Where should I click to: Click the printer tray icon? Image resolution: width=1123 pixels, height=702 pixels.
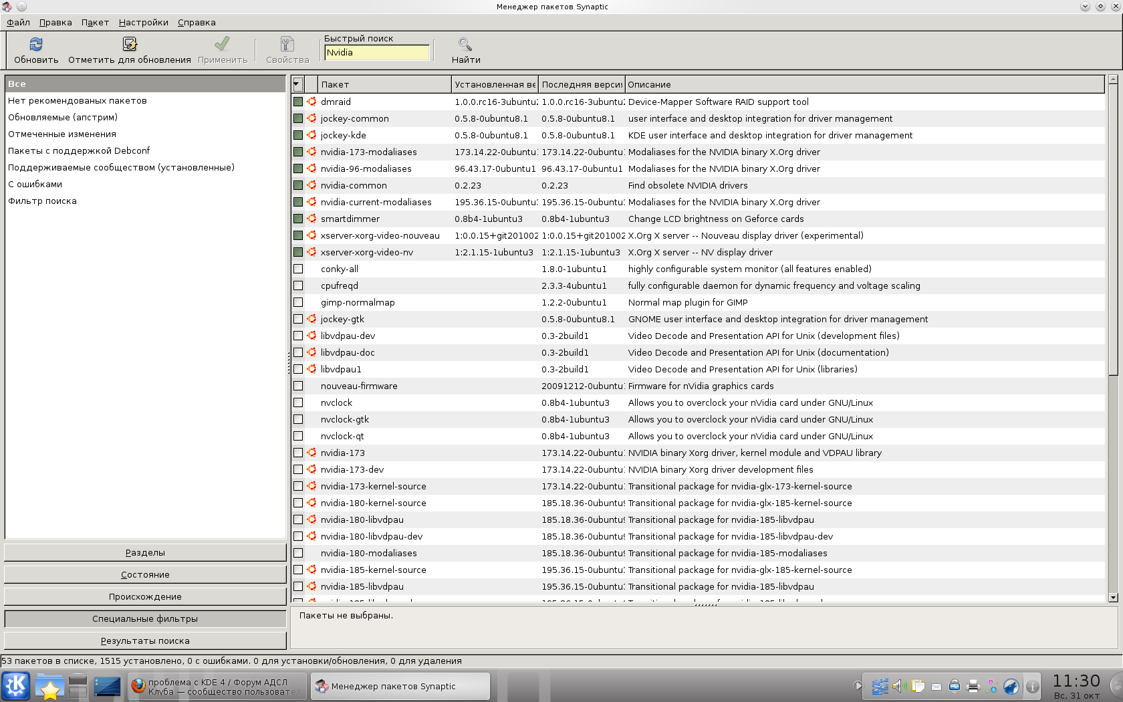click(973, 686)
